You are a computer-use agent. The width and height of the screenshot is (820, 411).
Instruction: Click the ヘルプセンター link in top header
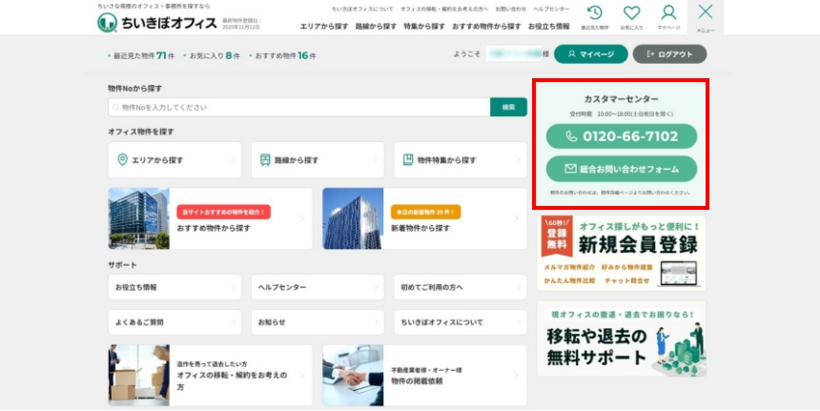point(551,9)
